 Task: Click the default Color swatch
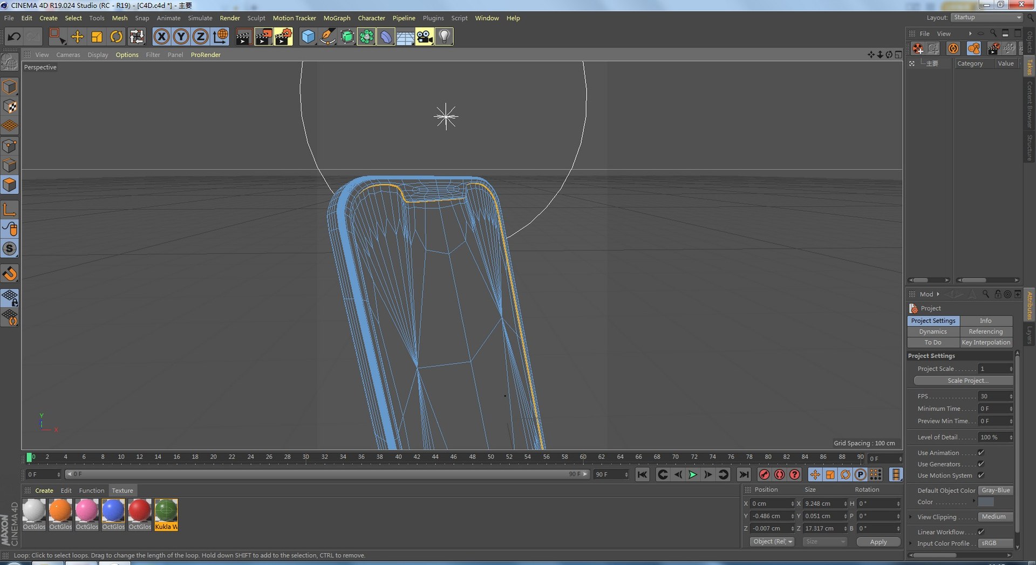986,502
